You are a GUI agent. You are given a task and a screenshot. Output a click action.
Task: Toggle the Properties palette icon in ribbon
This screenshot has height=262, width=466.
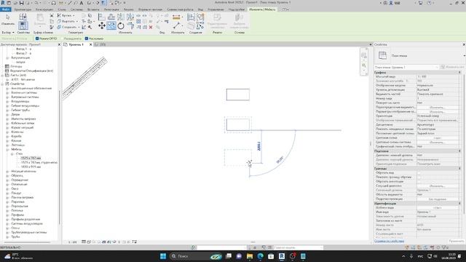23,25
